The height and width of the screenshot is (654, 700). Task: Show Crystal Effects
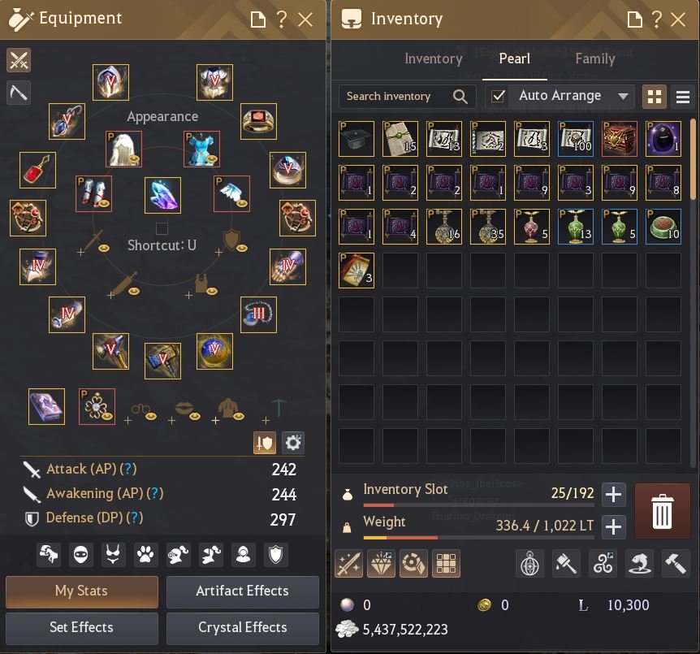(243, 628)
